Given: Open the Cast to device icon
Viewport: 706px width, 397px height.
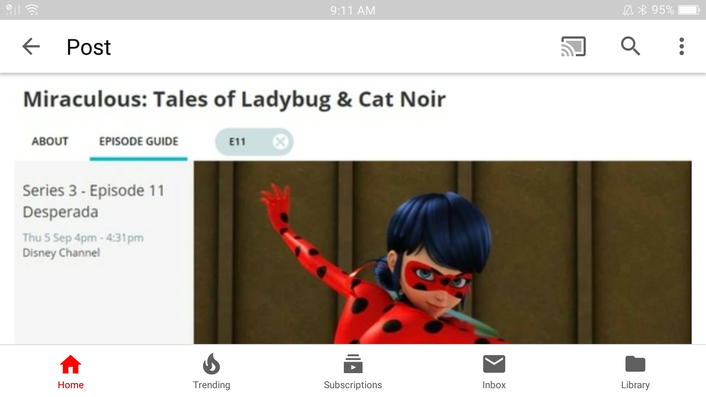Looking at the screenshot, I should coord(573,46).
